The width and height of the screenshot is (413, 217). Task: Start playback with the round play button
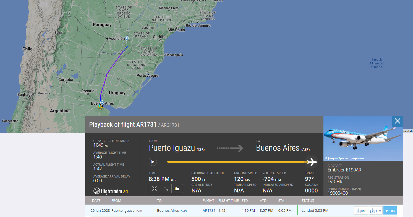click(153, 162)
